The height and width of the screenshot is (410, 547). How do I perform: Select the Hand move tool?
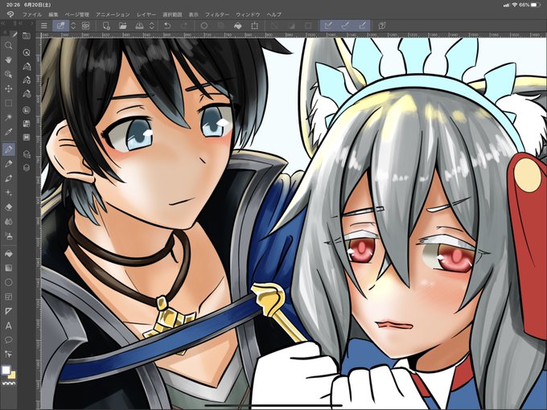(9, 59)
